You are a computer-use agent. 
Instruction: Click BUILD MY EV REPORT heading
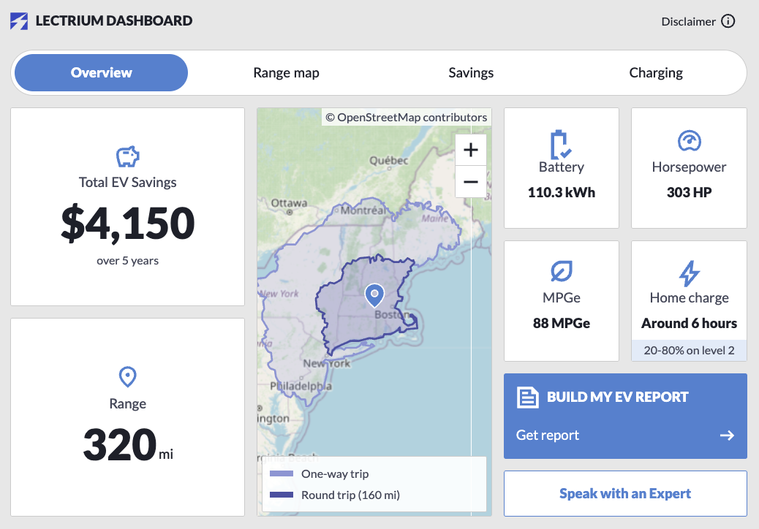(x=617, y=397)
